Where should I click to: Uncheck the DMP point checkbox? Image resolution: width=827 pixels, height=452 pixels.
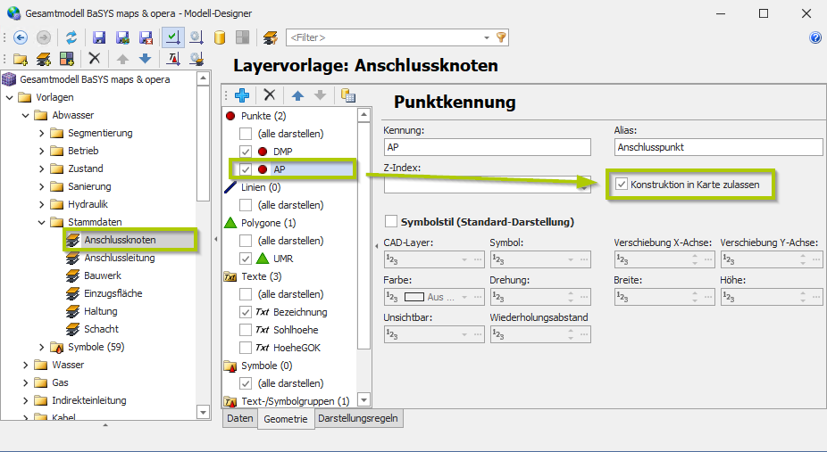(x=246, y=152)
